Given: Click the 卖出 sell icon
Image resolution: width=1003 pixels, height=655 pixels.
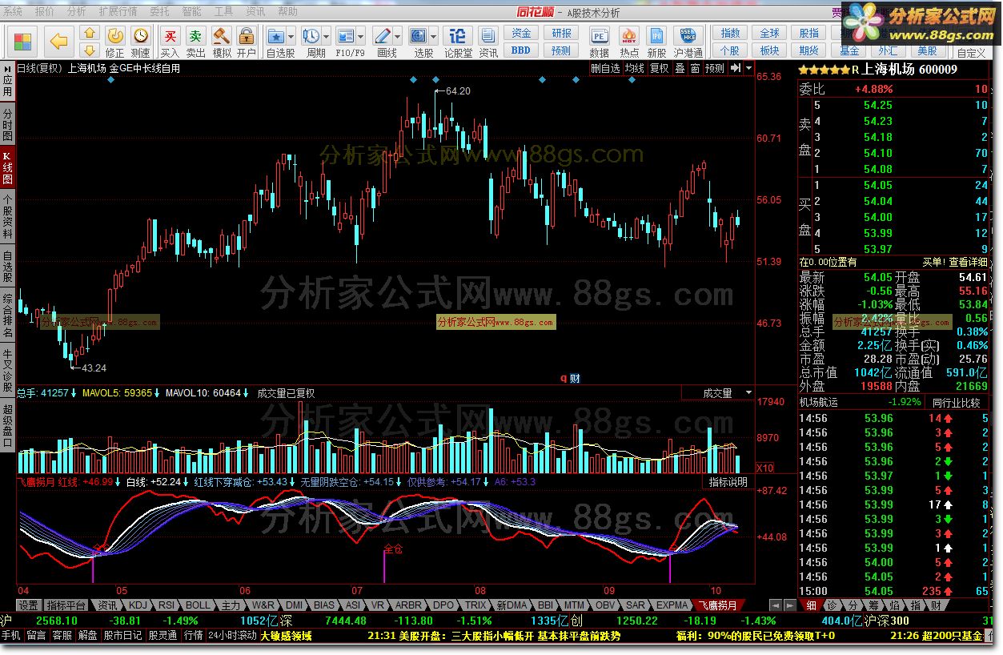Looking at the screenshot, I should click(x=195, y=42).
